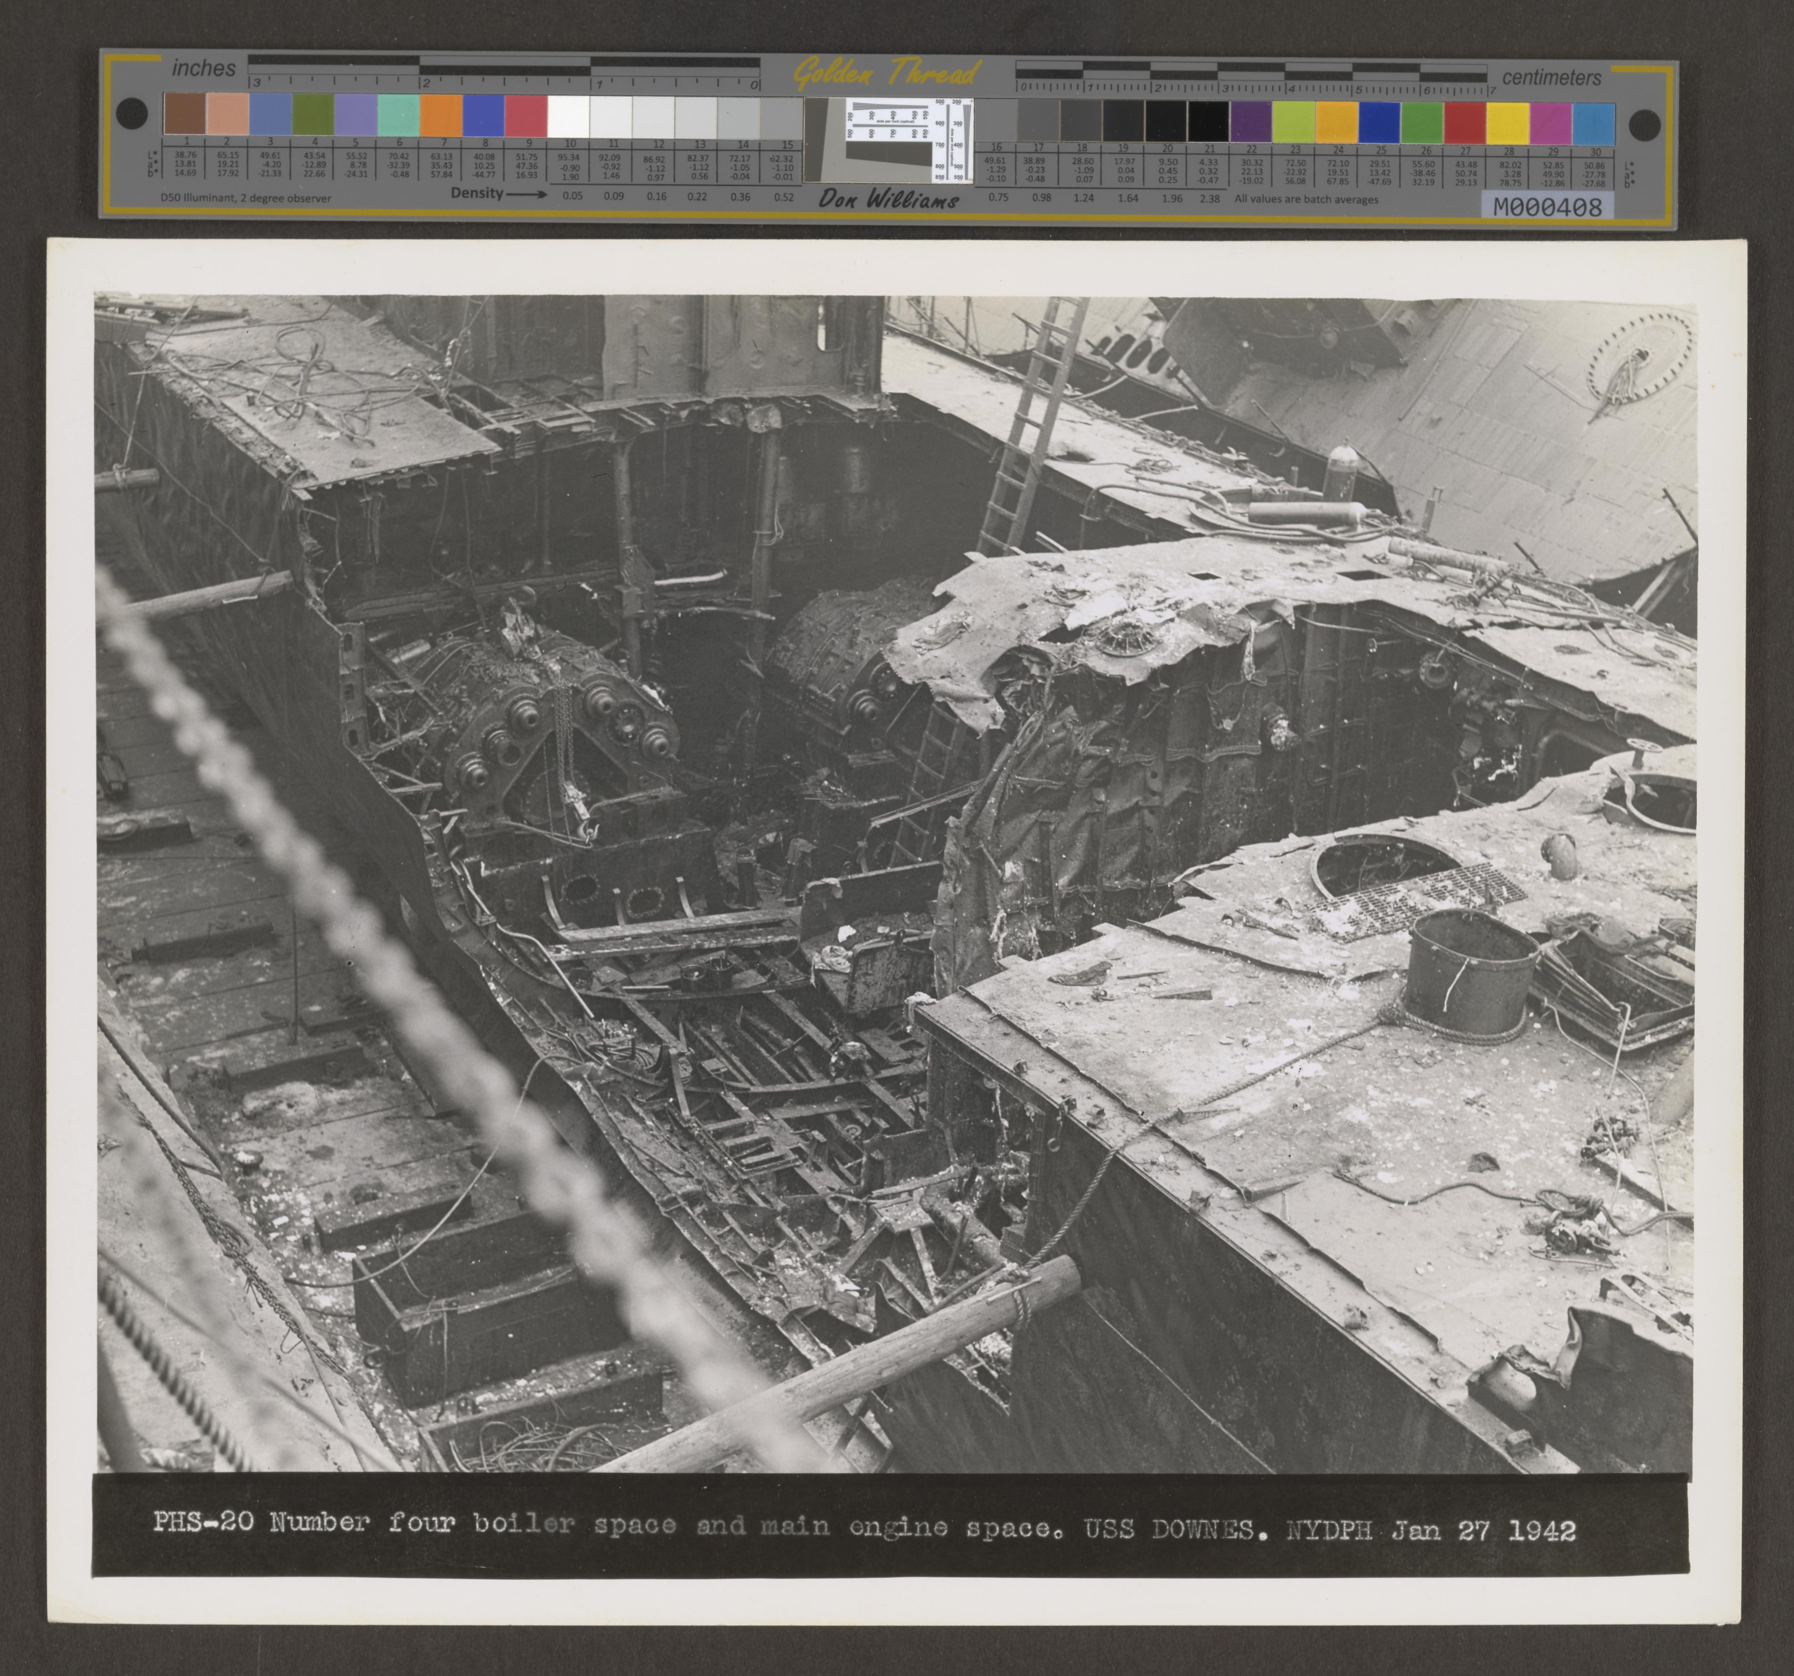Choose the purple patch number 22
This screenshot has height=1676, width=1794.
coord(1251,122)
